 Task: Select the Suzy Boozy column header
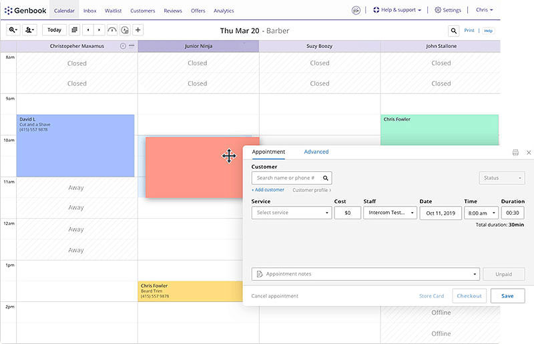320,46
